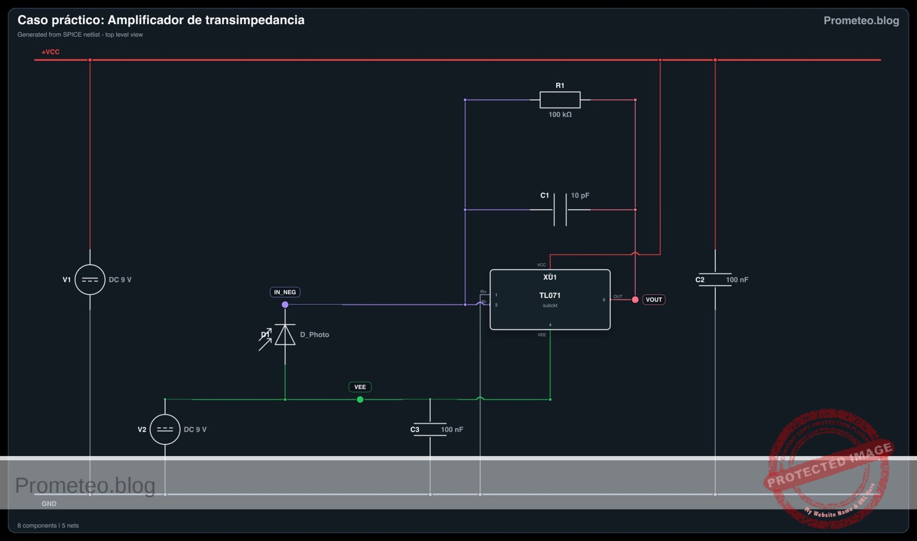Click the diagram title Caso práctico
The height and width of the screenshot is (541, 917).
(161, 20)
